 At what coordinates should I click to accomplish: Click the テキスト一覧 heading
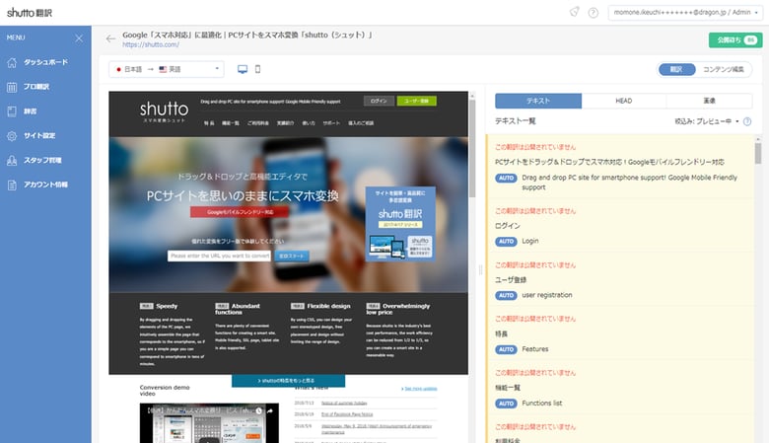(515, 121)
